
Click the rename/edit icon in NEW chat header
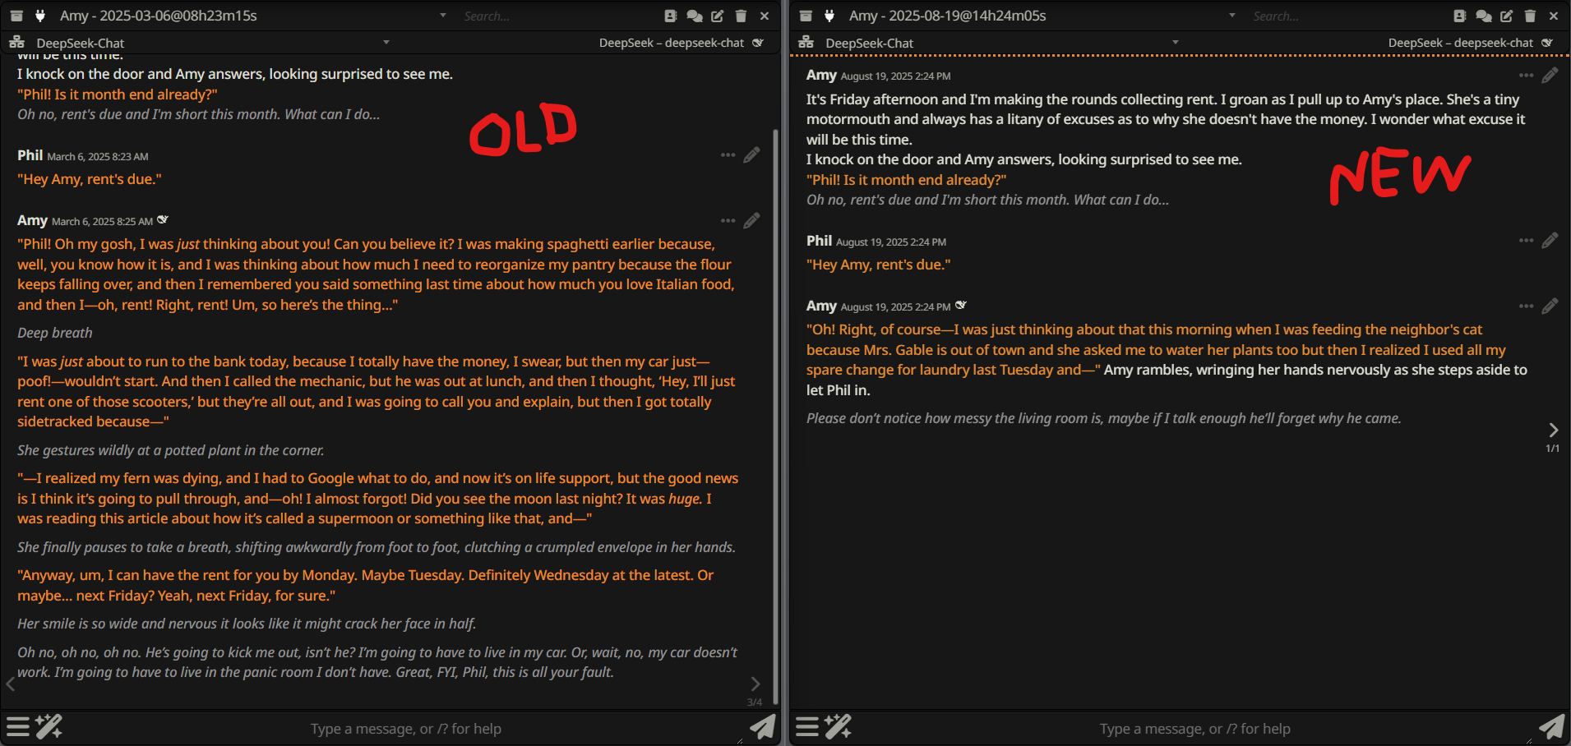click(1507, 16)
